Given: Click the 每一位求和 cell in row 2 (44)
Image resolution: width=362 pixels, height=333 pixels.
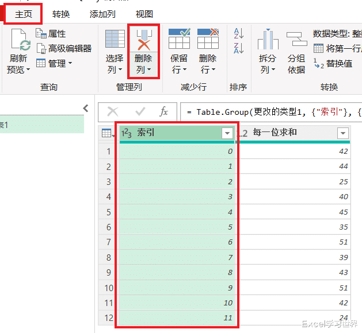Looking at the screenshot, I should (x=292, y=166).
